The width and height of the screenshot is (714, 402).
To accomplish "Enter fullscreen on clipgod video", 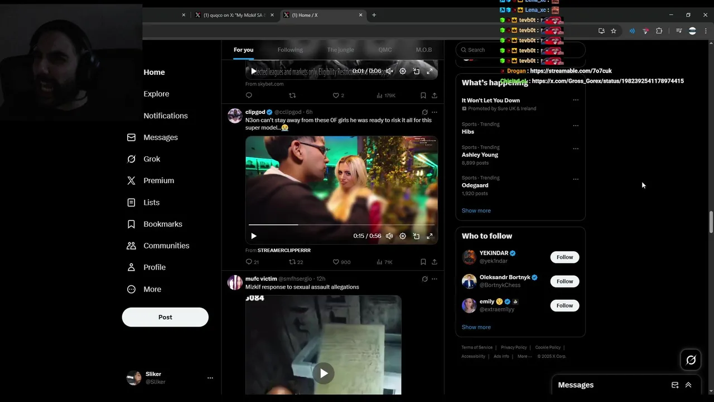I will [x=430, y=236].
